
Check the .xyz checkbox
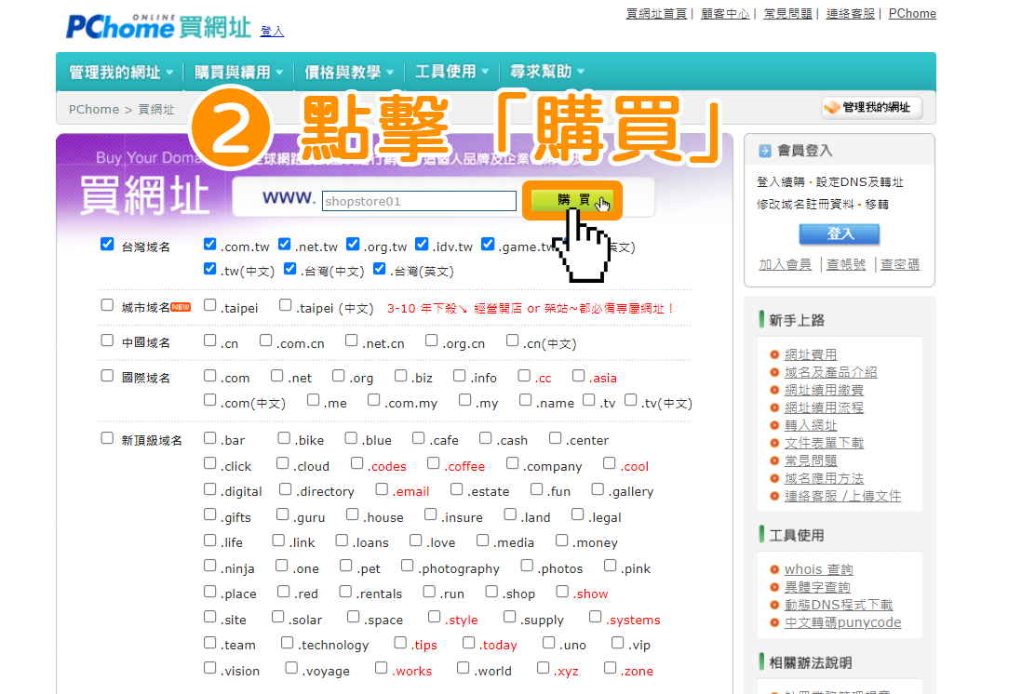pyautogui.click(x=543, y=668)
